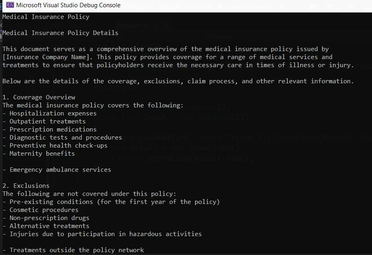Click the 'Injuries due to participation' line

tap(106, 234)
